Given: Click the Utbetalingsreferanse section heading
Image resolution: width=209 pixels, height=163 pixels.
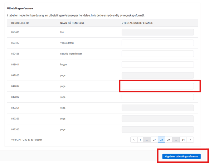Looking at the screenshot, I should (x=20, y=8).
